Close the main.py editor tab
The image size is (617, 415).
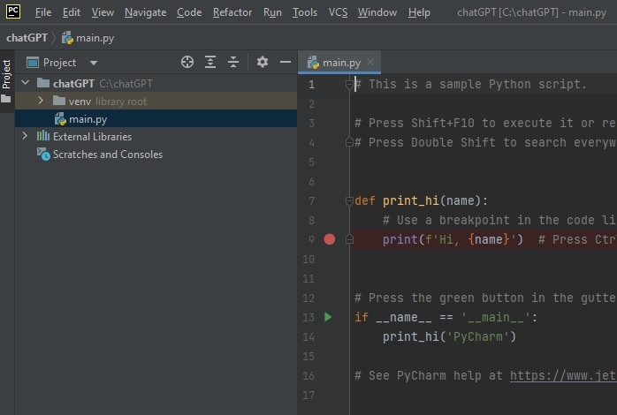point(371,63)
